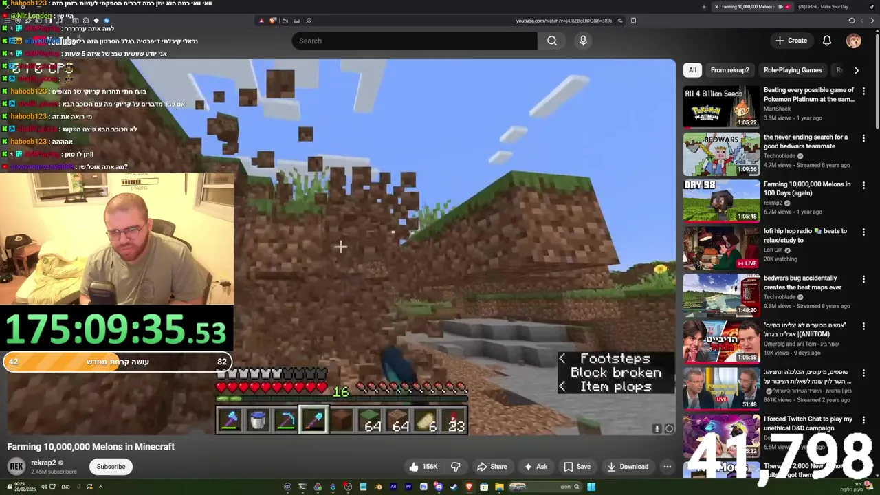Viewport: 880px width, 495px height.
Task: Open Blender from the taskbar
Action: coord(378,487)
